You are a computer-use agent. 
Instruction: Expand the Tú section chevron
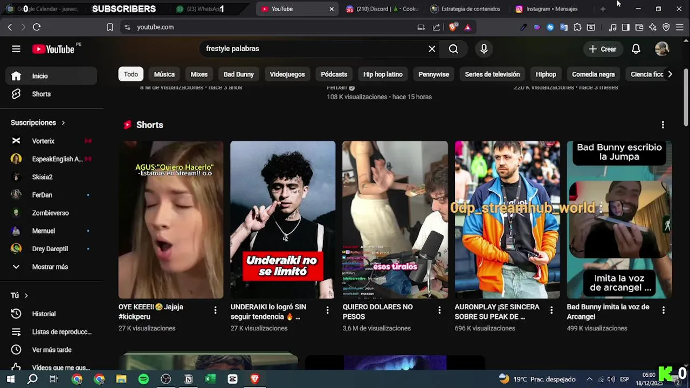click(x=26, y=295)
